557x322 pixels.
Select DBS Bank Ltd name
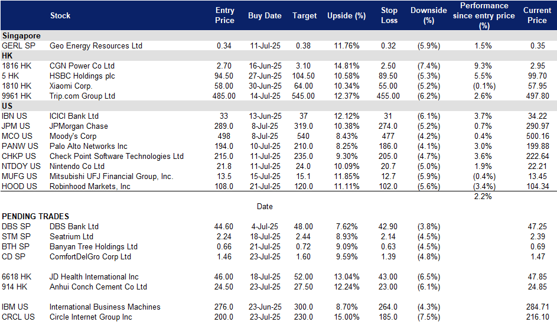(x=74, y=226)
